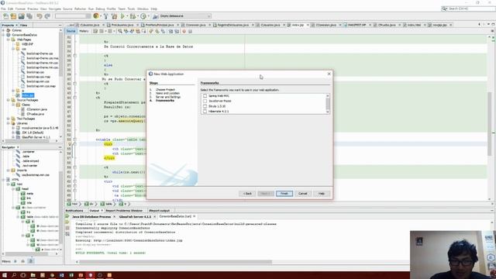The height and width of the screenshot is (279, 496).
Task: Tick the Spring Web MVC framework checkbox
Action: click(205, 95)
